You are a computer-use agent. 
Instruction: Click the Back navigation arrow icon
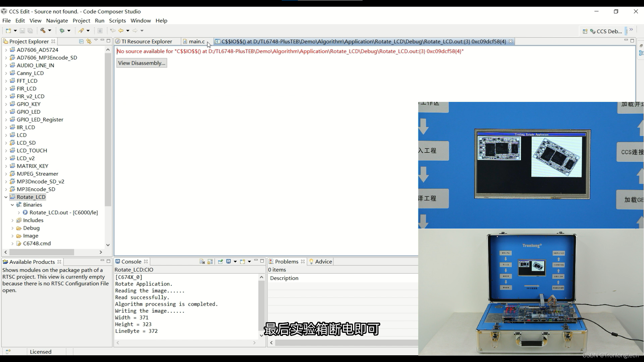pyautogui.click(x=121, y=31)
